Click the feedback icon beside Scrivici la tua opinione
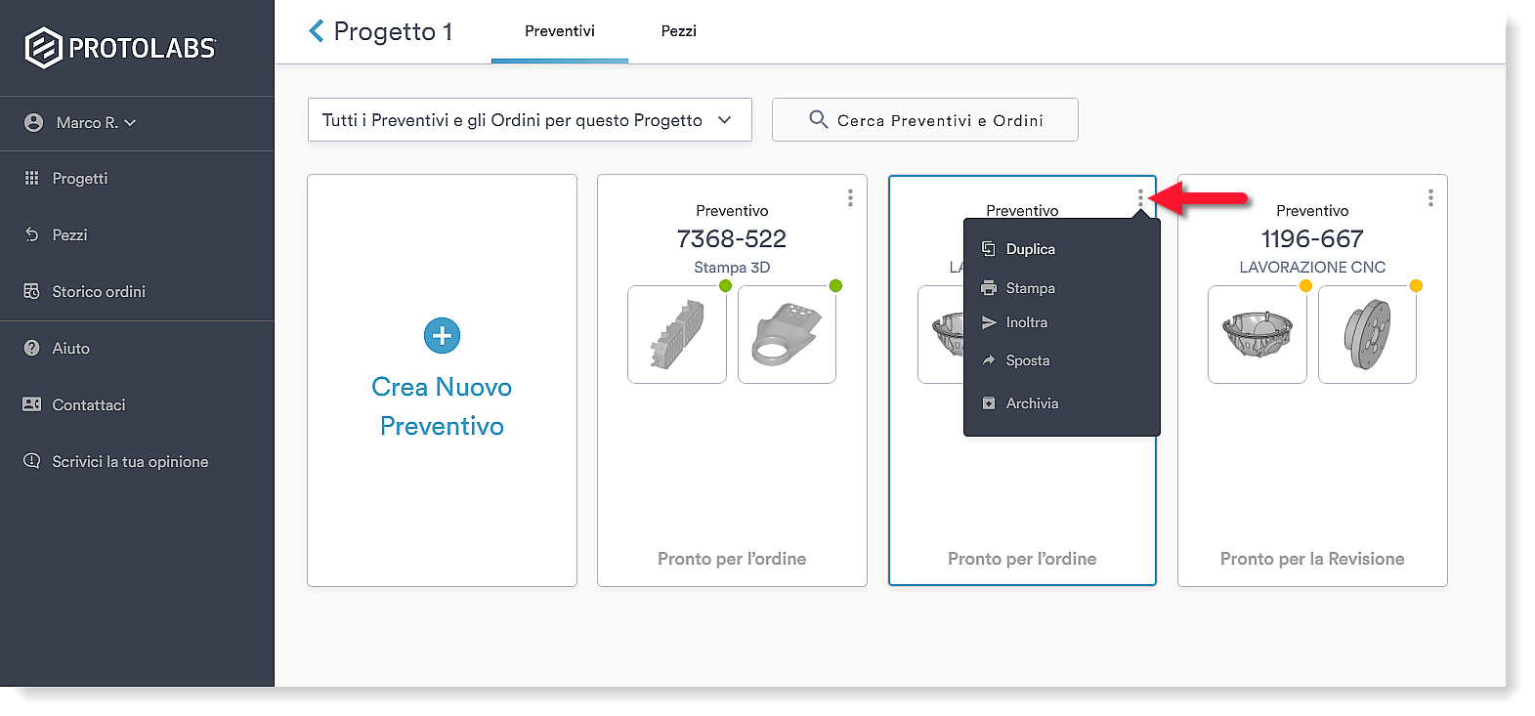The width and height of the screenshot is (1535, 716). tap(31, 461)
